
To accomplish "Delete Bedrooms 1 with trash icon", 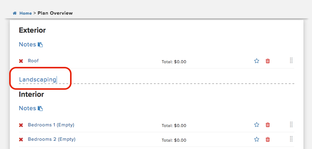I will [x=268, y=125].
